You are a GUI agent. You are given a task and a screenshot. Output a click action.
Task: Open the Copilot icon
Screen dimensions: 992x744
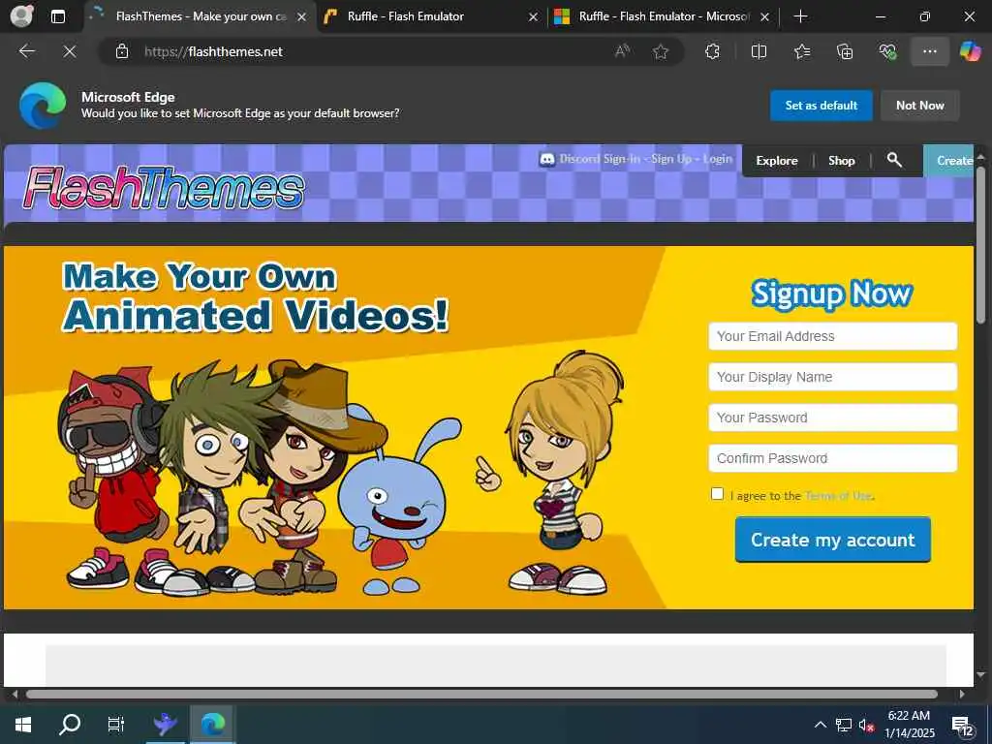click(x=970, y=51)
